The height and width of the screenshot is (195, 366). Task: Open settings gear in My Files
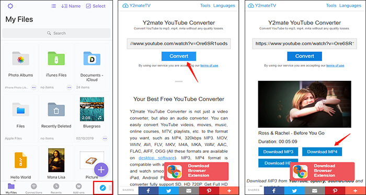(10, 6)
